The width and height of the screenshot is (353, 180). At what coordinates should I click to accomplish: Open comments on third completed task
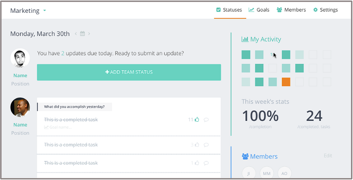click(206, 163)
